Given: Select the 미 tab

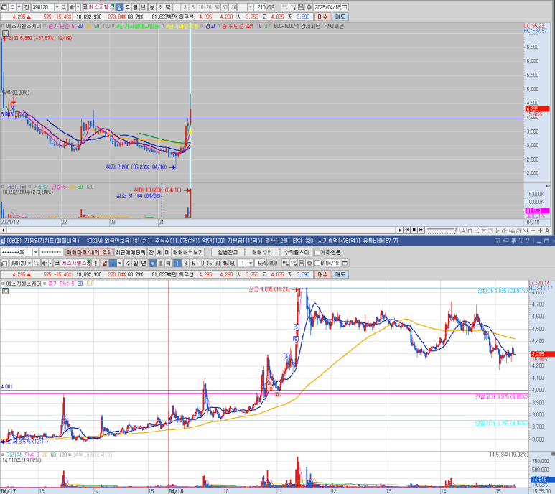Looking at the screenshot, I should click(x=167, y=252).
